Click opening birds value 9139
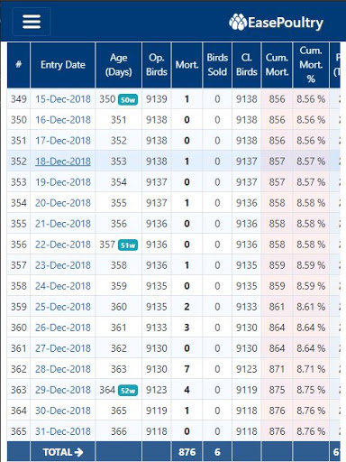Viewport: 346px width, 462px height. [157, 99]
